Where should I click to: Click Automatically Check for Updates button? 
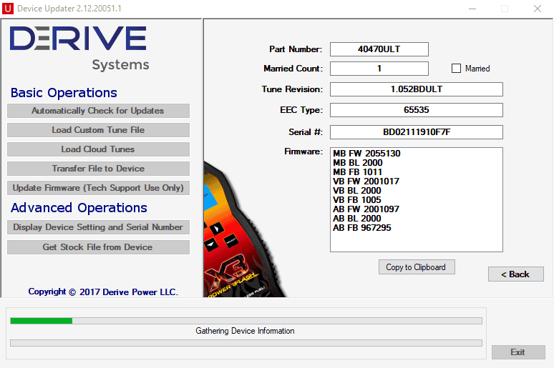tap(98, 111)
